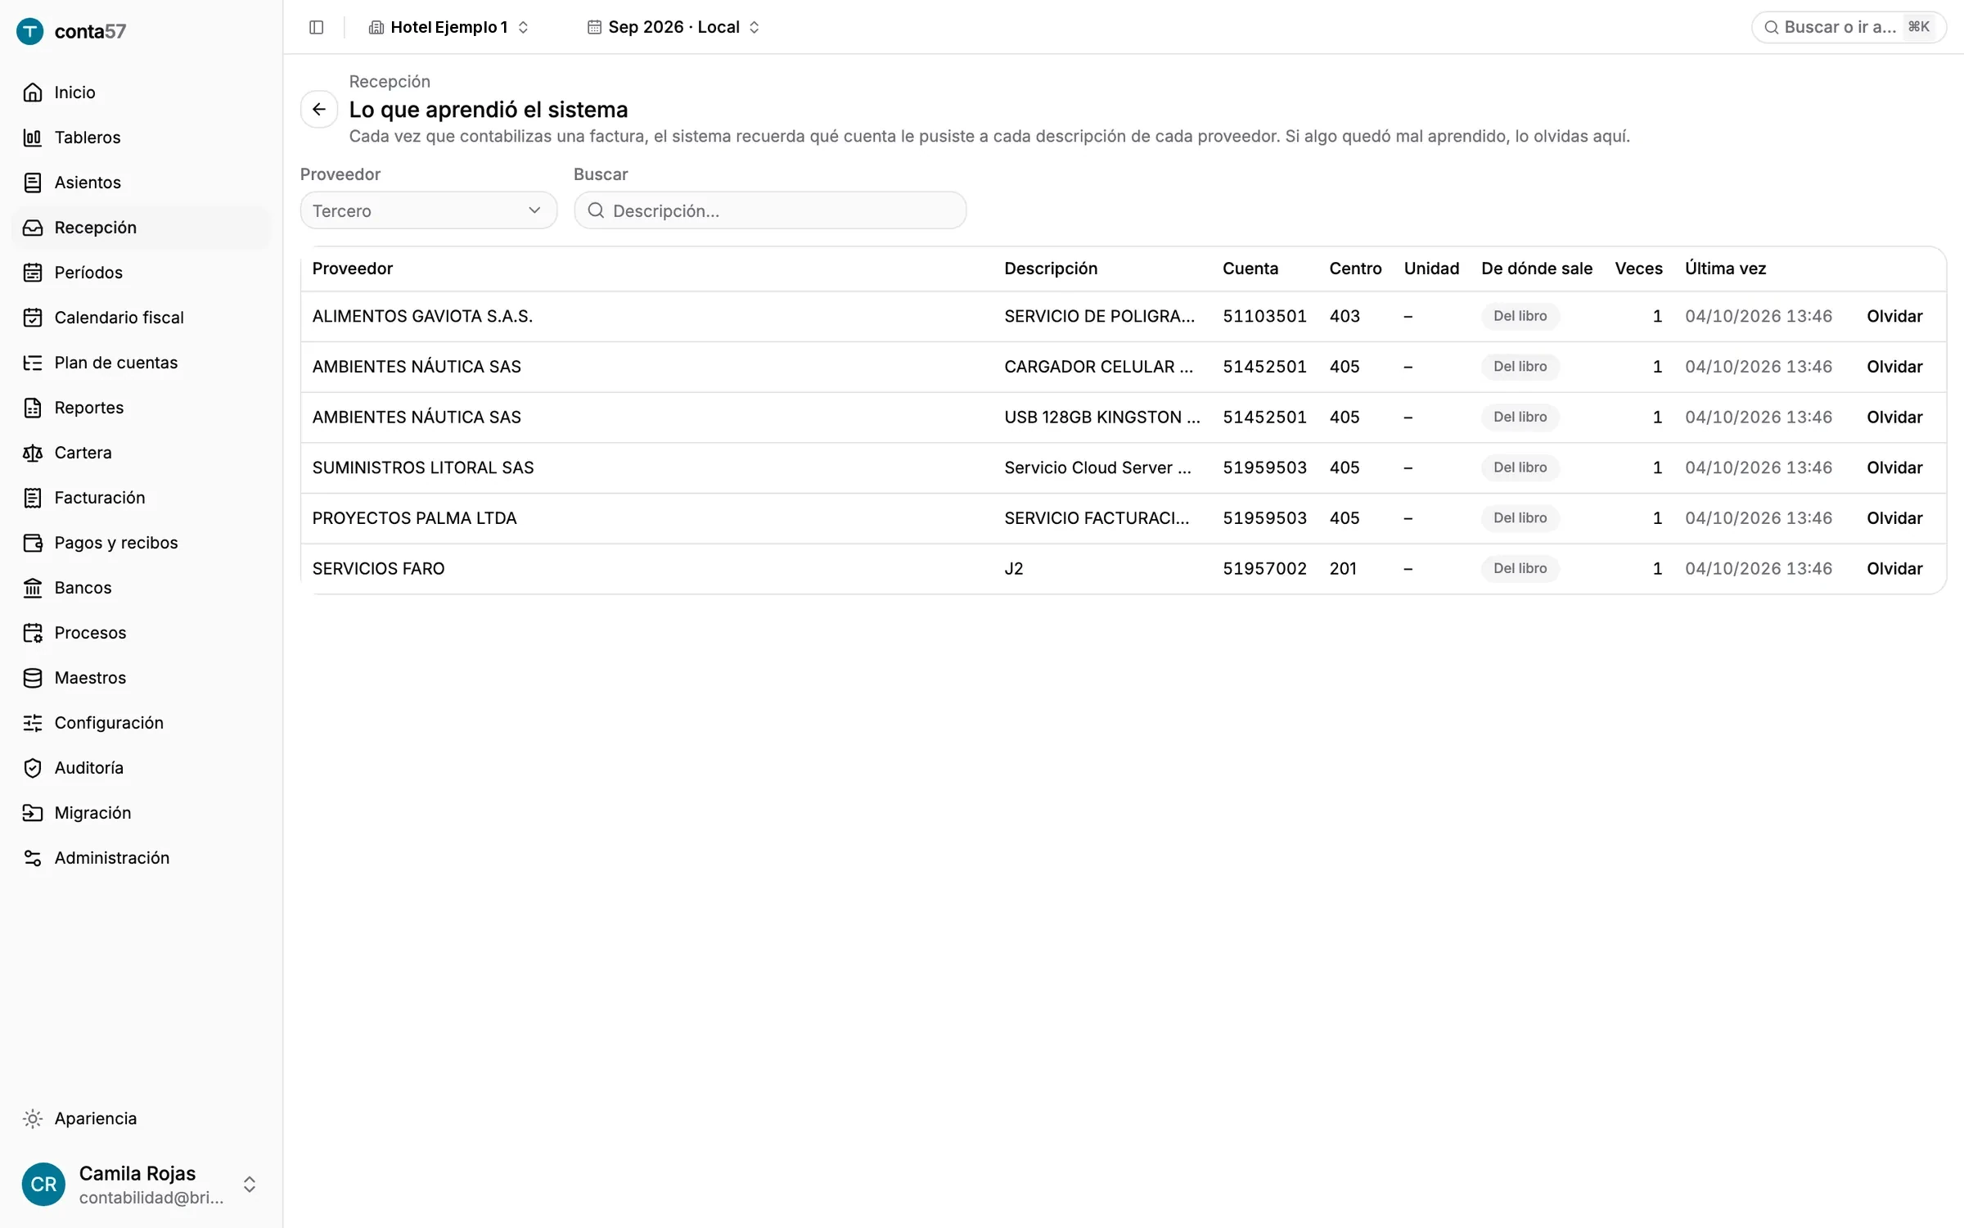This screenshot has width=1964, height=1228.
Task: Click Olvidar for PROYECTOS PALMA LTDA
Action: [1894, 518]
